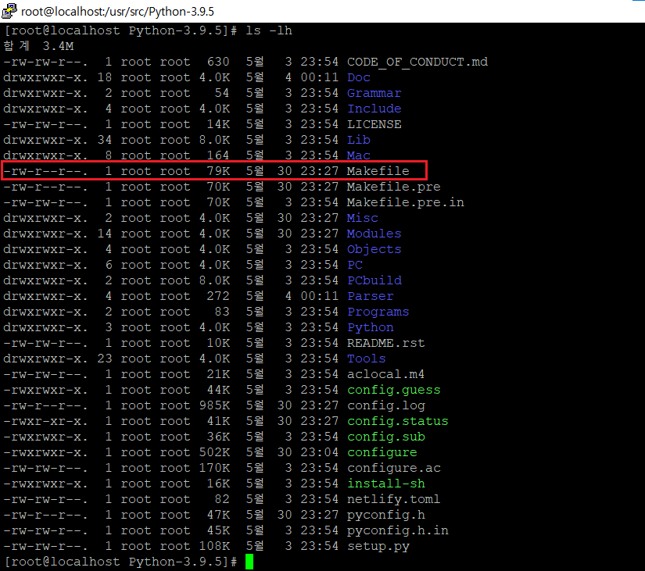
Task: Click the Makefile.pre file name
Action: [394, 187]
